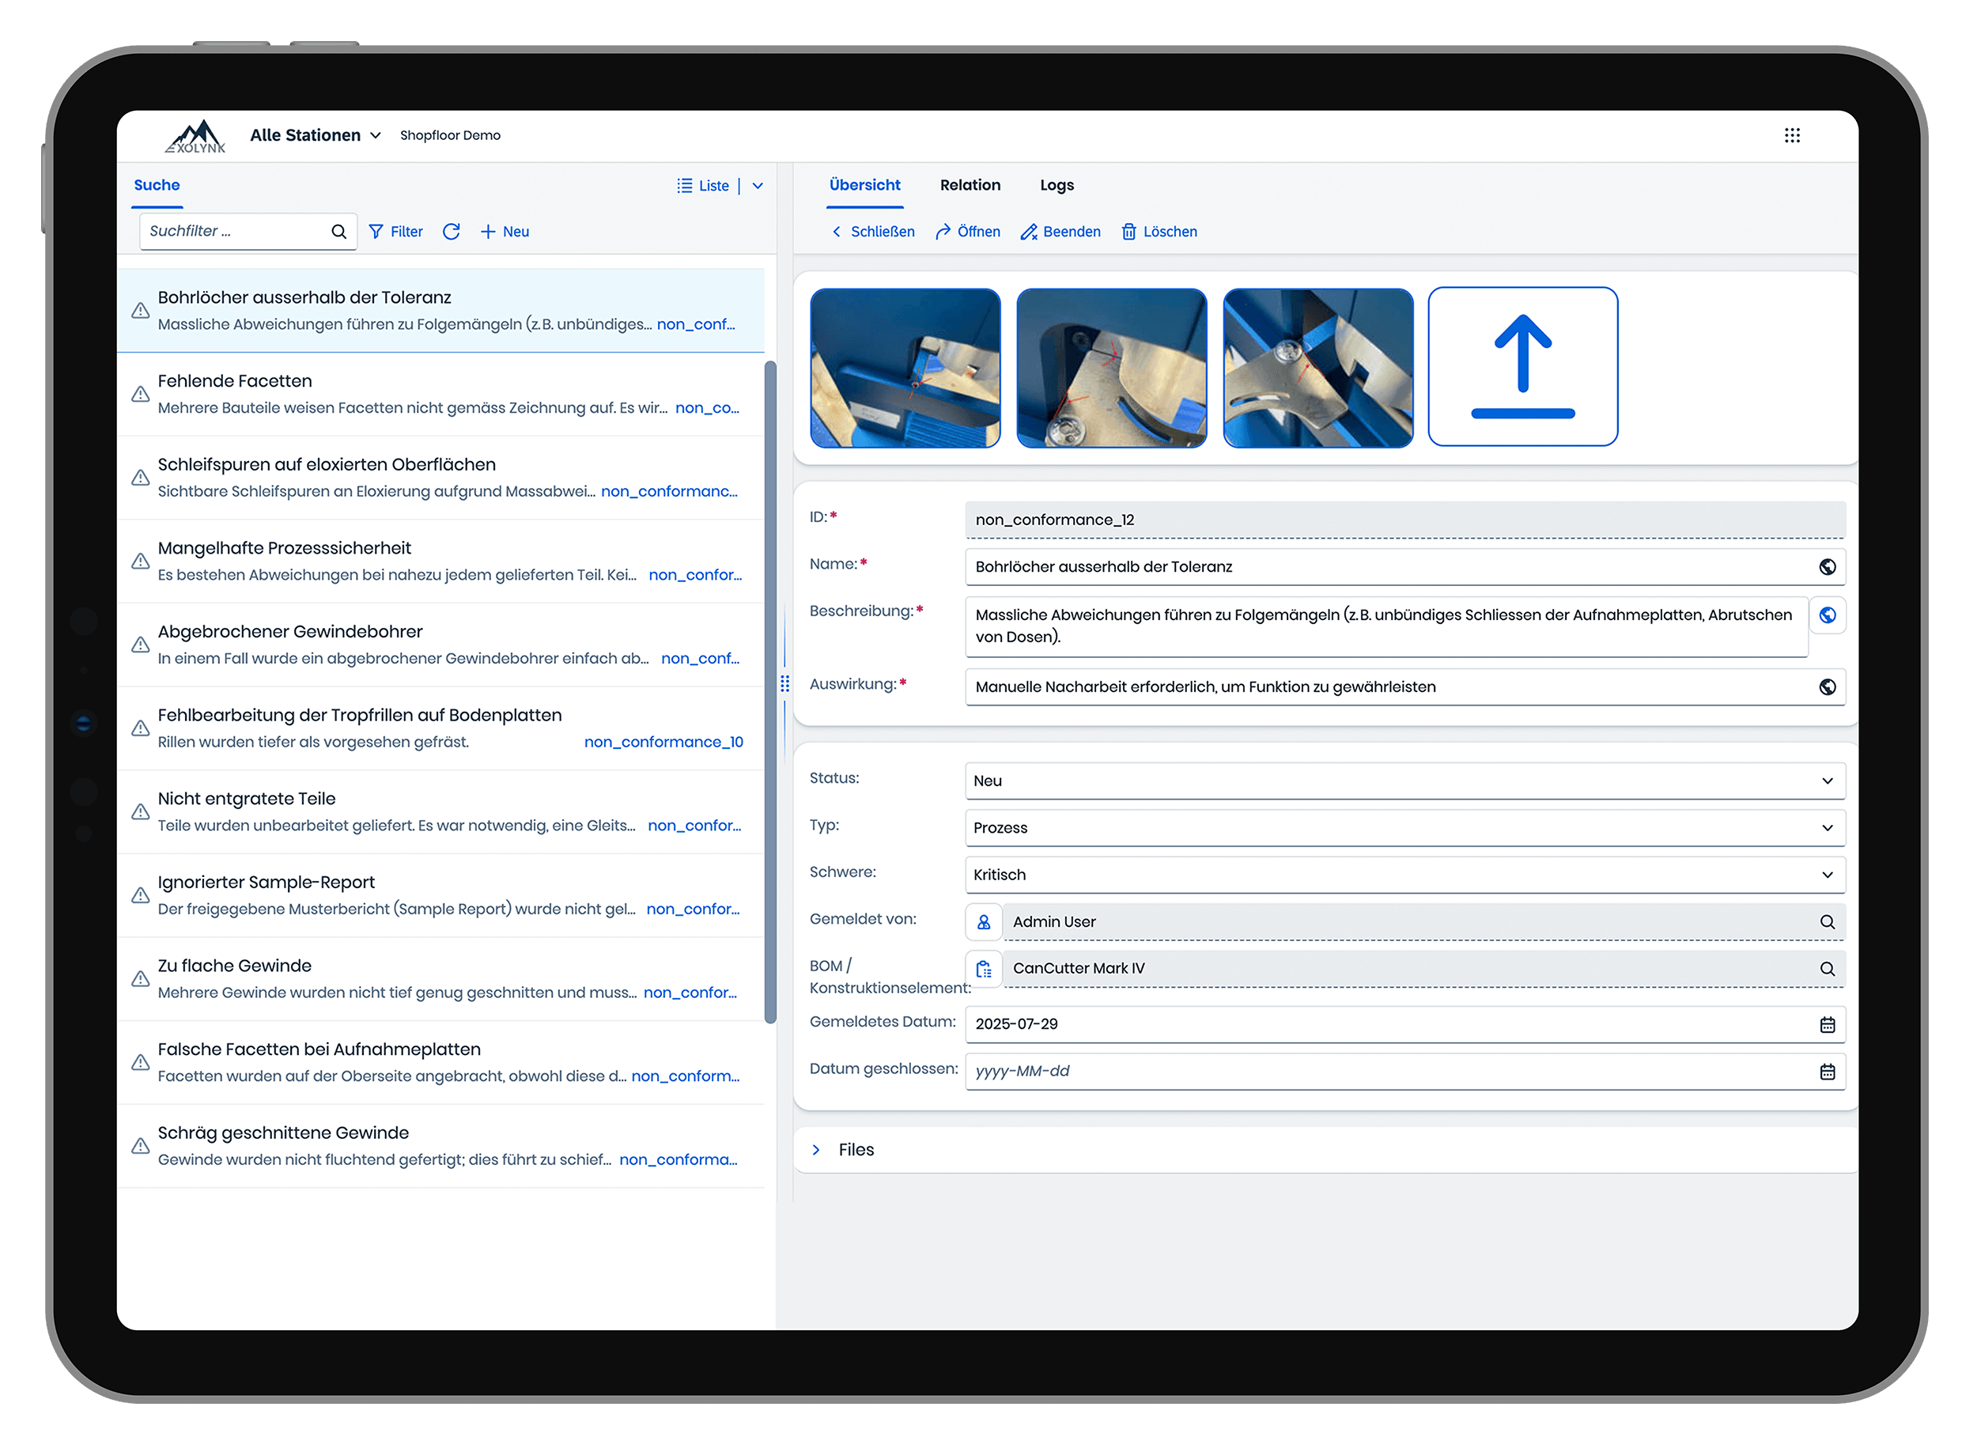
Task: Select 'Nicht entgratete Teile' entry
Action: click(x=440, y=812)
